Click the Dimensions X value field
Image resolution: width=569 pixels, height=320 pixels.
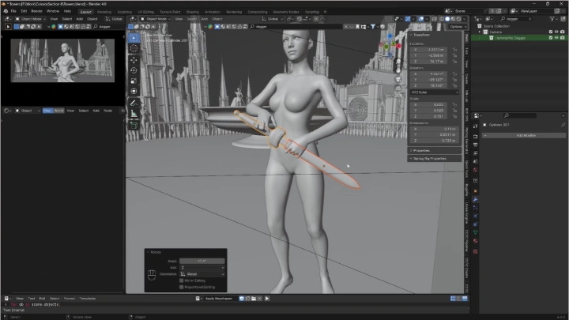click(435, 129)
